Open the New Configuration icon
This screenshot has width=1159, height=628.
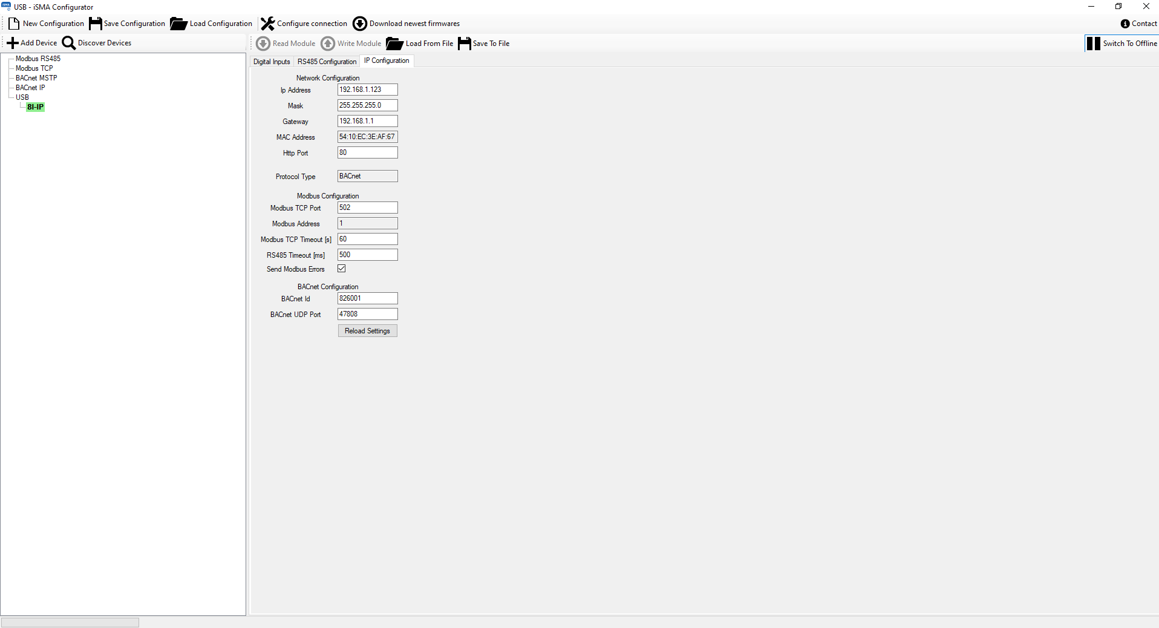(13, 23)
